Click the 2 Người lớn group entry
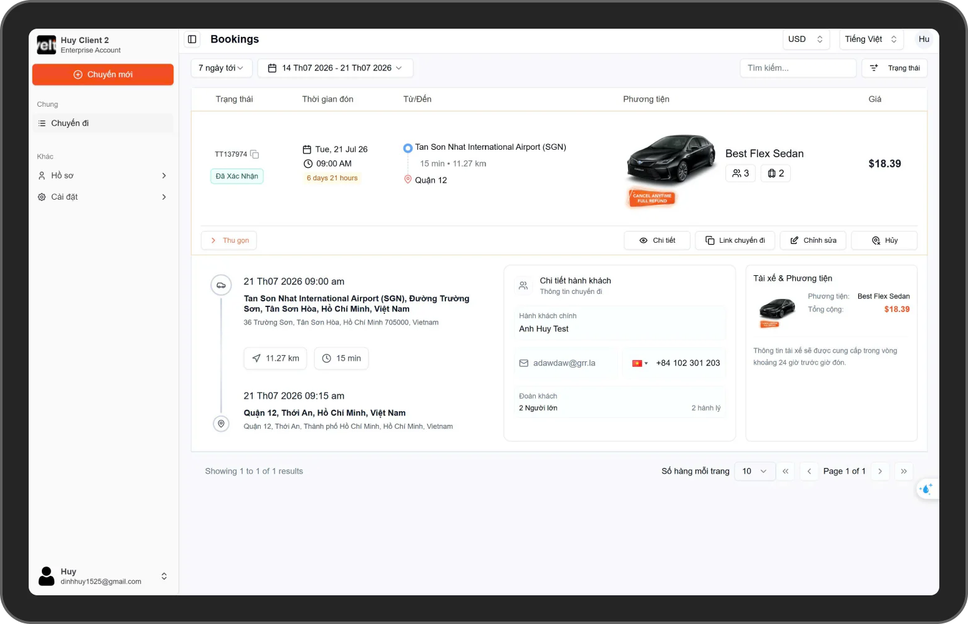968x624 pixels. point(538,408)
